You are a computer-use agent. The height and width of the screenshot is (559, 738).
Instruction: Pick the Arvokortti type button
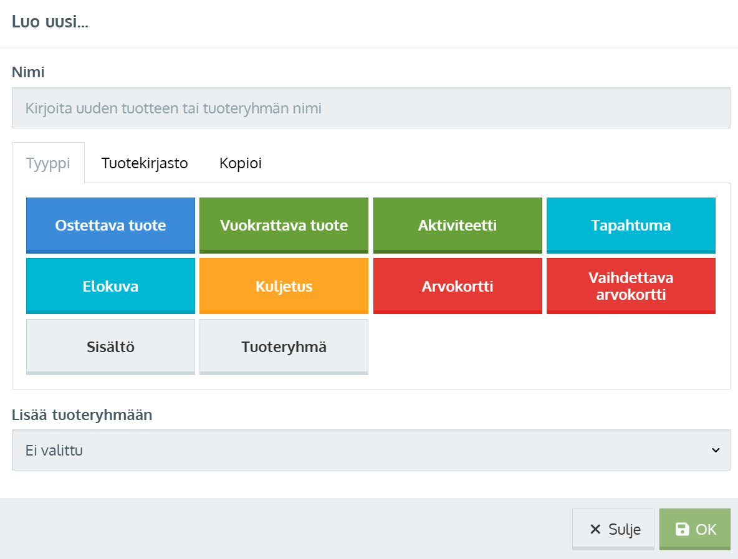coord(458,287)
